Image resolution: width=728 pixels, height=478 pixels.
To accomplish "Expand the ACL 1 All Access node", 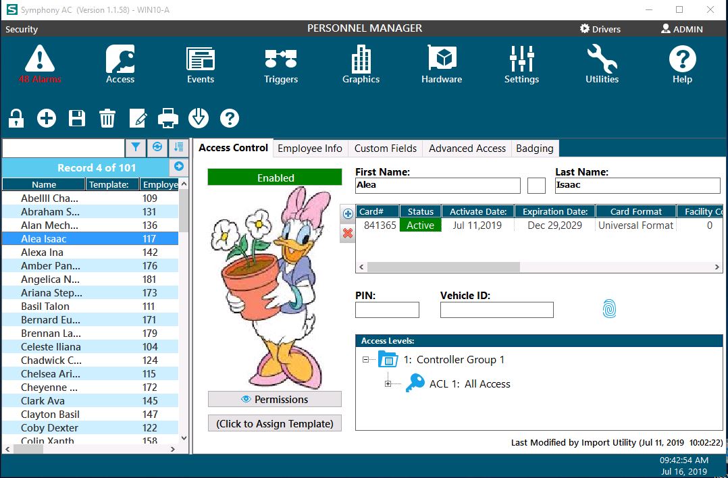I will point(388,383).
